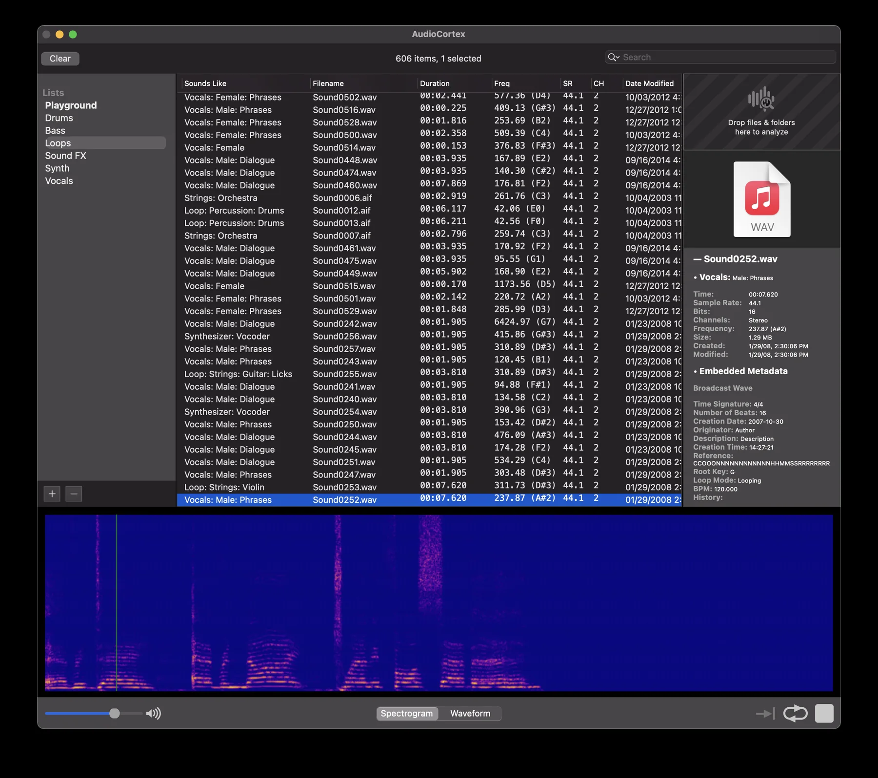Switch to the Waveform view
This screenshot has width=878, height=778.
click(x=470, y=714)
